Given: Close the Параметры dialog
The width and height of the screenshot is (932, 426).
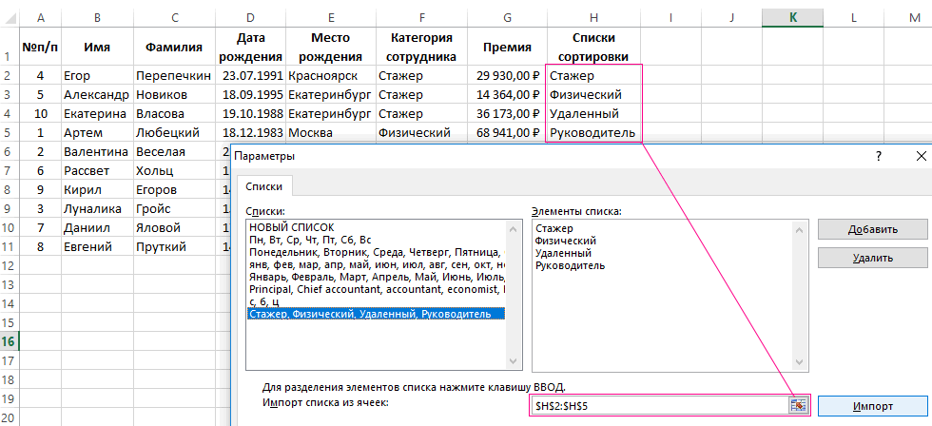Looking at the screenshot, I should 920,156.
